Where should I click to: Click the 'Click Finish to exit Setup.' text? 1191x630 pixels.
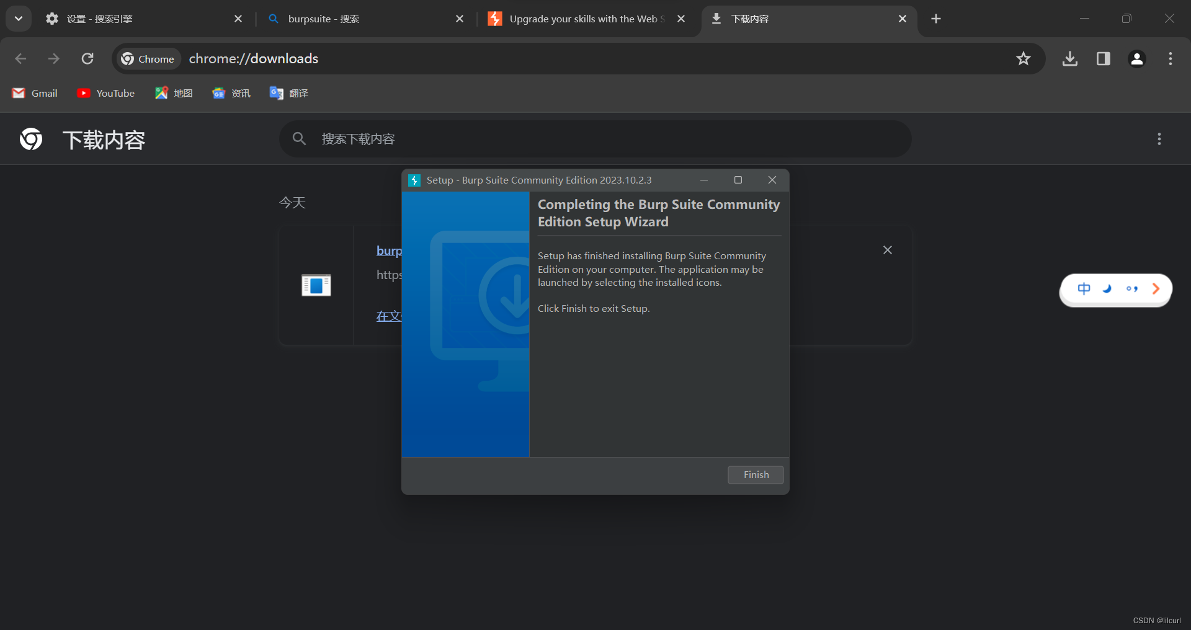[x=594, y=309]
